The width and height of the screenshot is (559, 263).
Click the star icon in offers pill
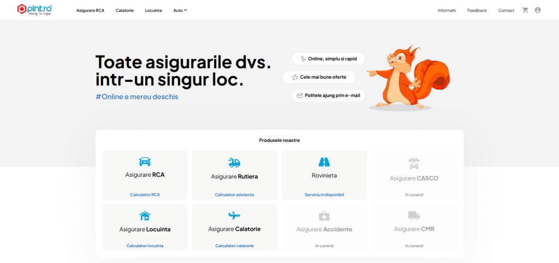point(294,77)
